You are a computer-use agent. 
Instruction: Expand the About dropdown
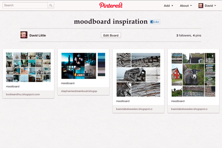click(x=186, y=6)
